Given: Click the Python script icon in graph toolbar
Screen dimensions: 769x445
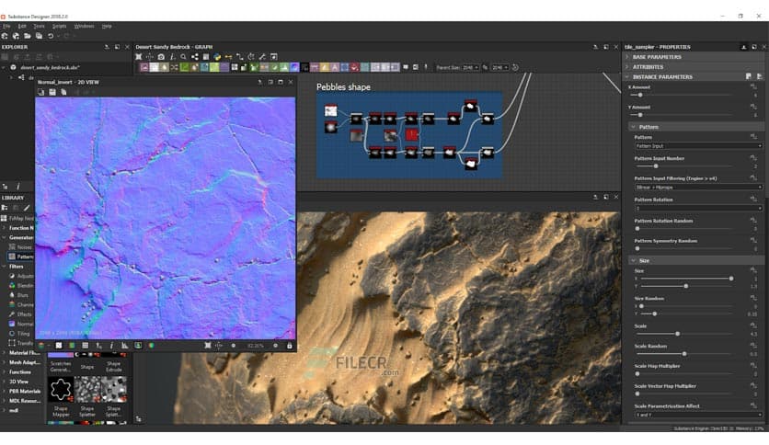Looking at the screenshot, I should (x=217, y=57).
